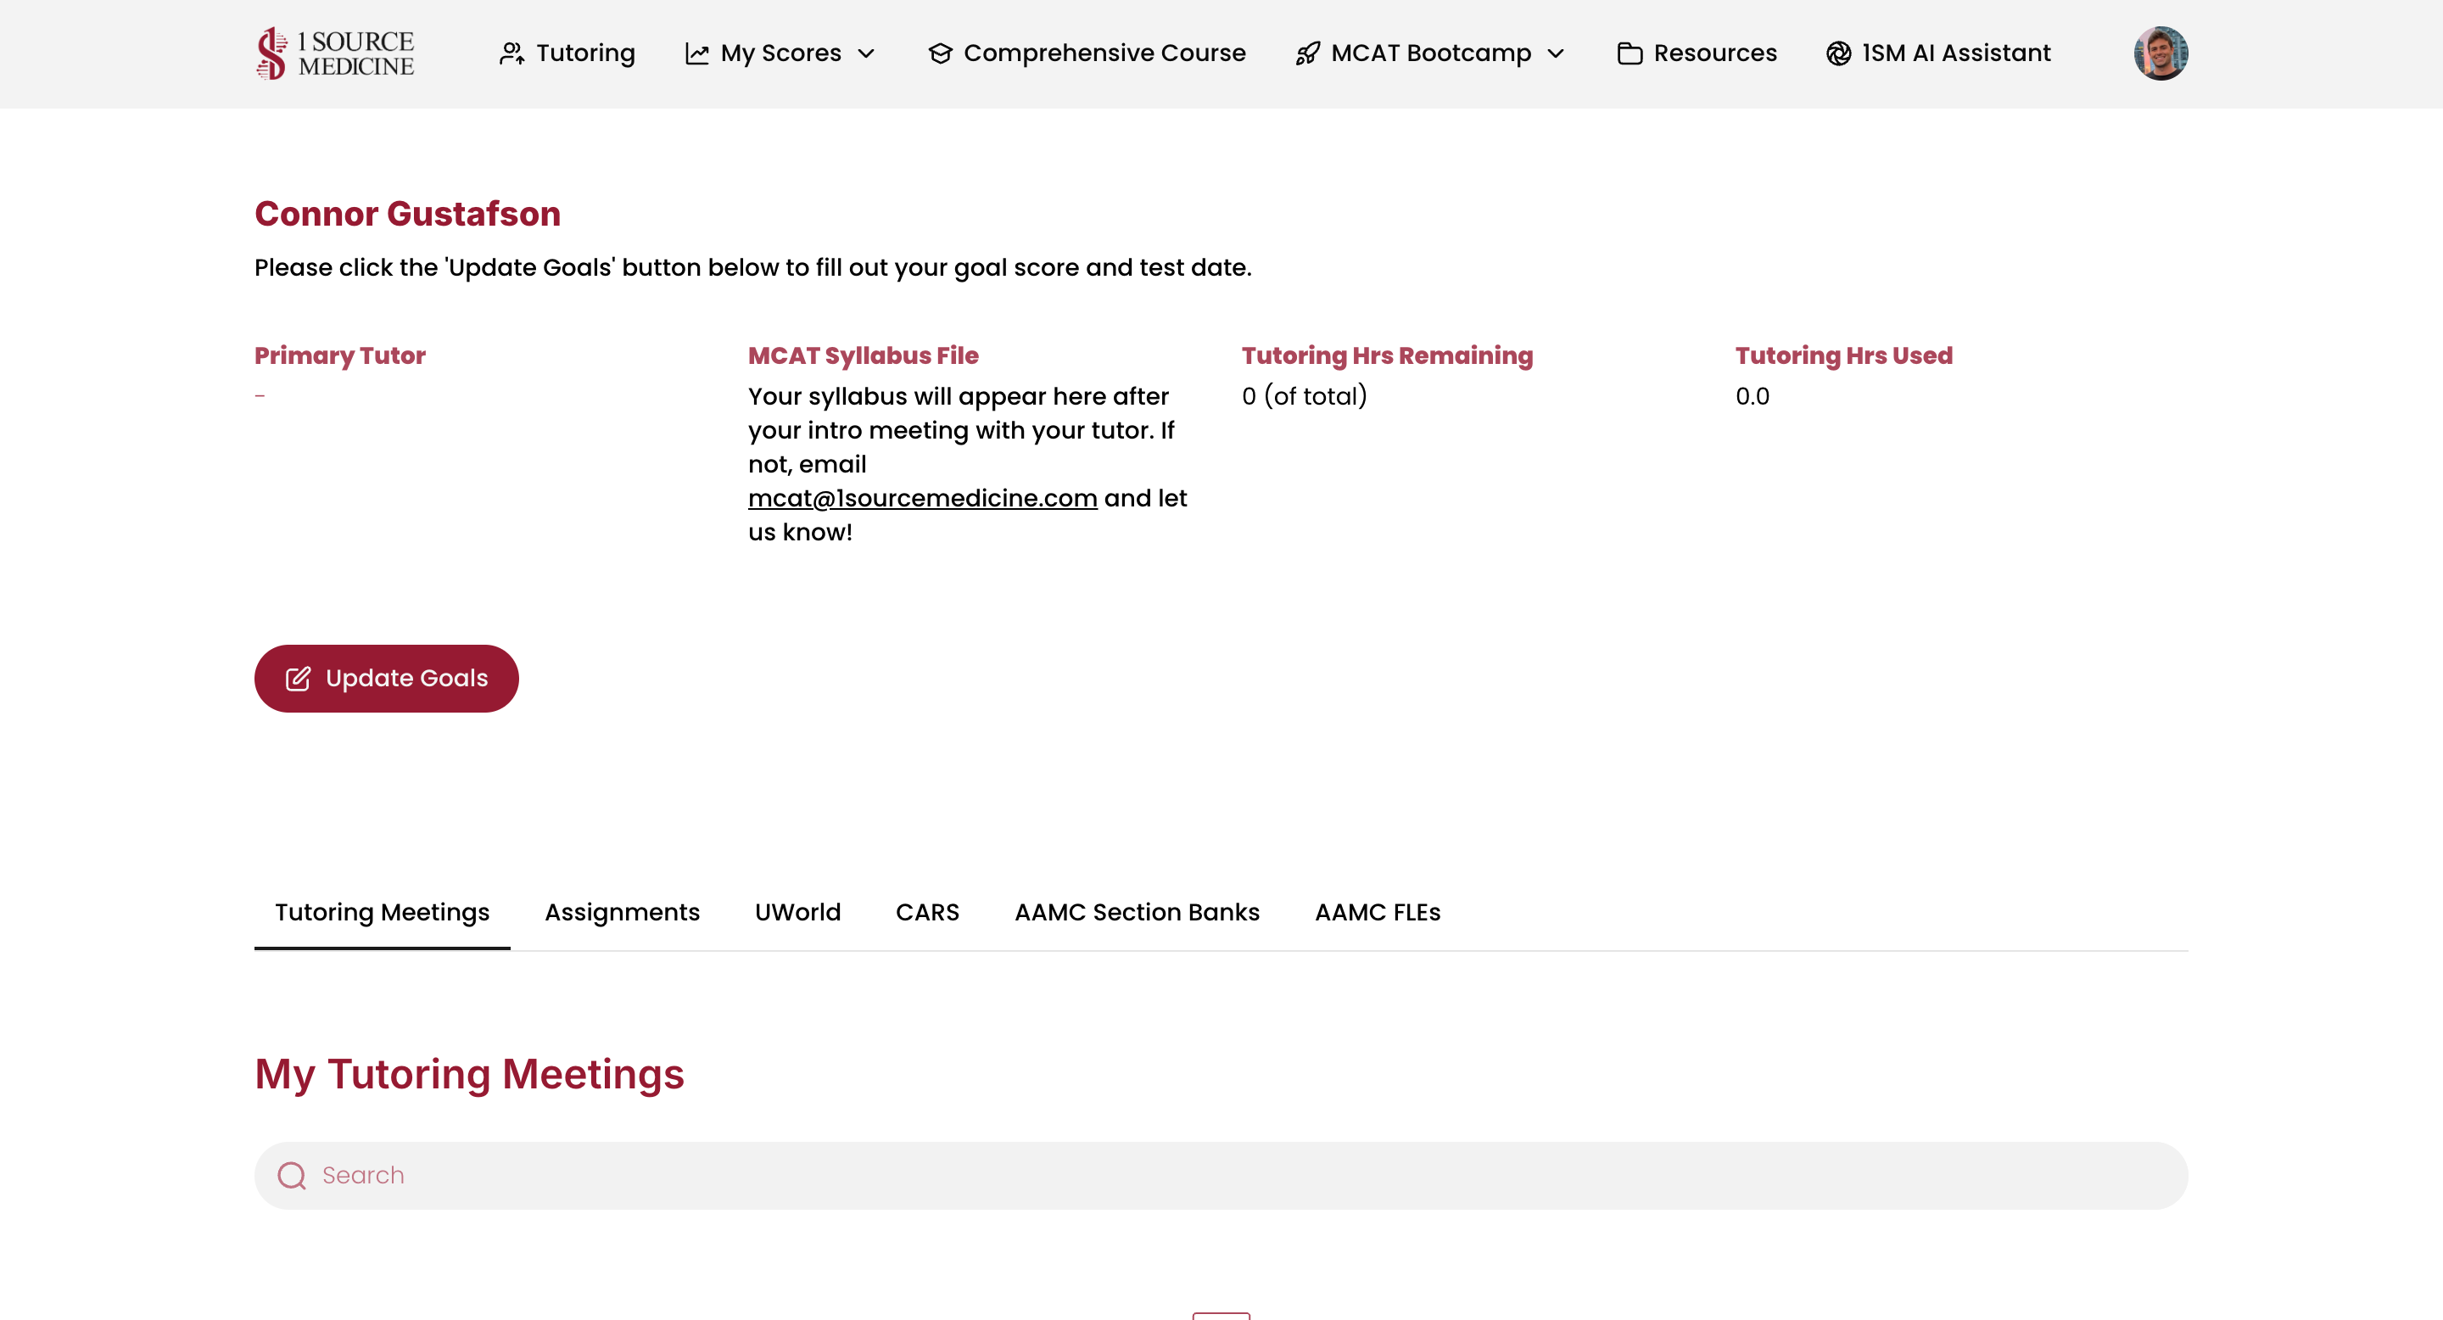Go to AAMC Section Banks tab

[x=1136, y=911]
